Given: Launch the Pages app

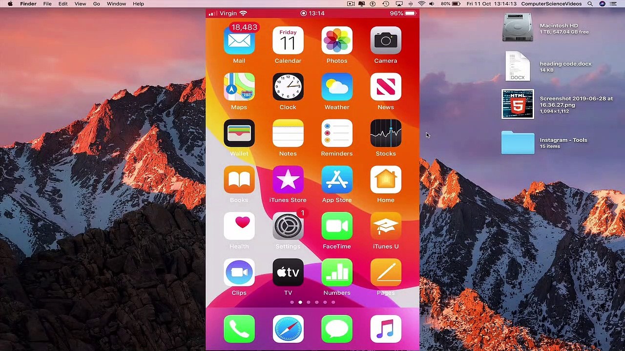Looking at the screenshot, I should [386, 273].
